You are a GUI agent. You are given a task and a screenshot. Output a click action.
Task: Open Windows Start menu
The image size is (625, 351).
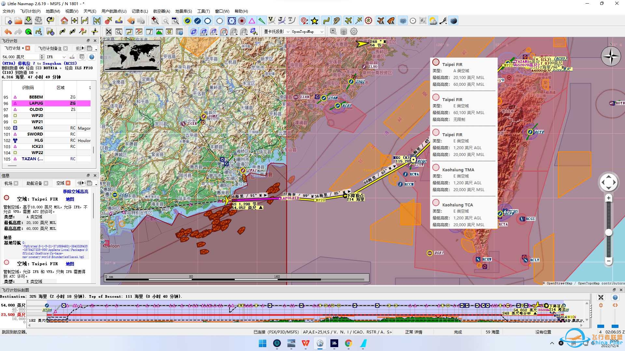pyautogui.click(x=262, y=343)
